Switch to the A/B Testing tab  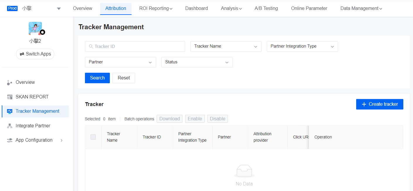(266, 8)
